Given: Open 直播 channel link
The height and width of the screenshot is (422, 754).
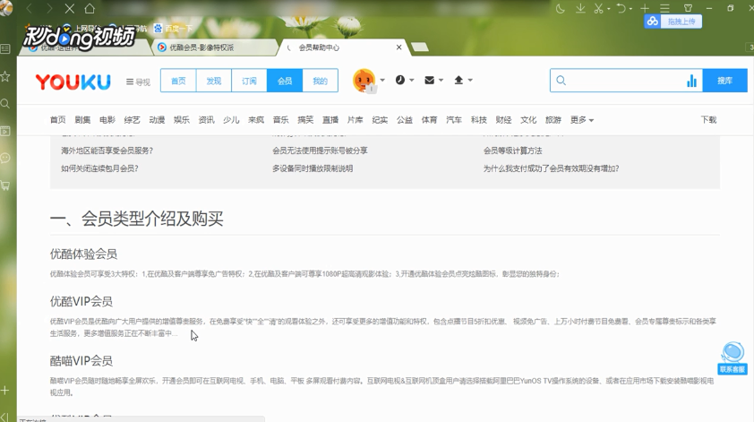Looking at the screenshot, I should [x=330, y=120].
